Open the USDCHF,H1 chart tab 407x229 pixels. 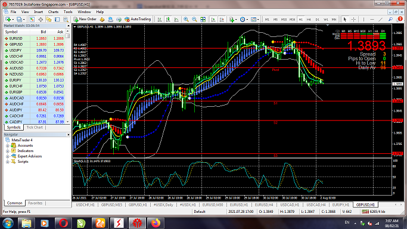point(85,205)
